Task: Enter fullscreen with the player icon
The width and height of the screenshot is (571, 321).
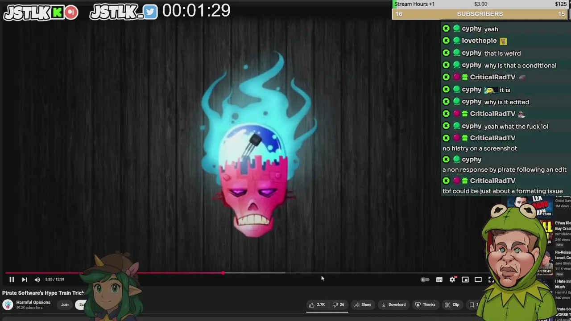Action: (x=491, y=280)
